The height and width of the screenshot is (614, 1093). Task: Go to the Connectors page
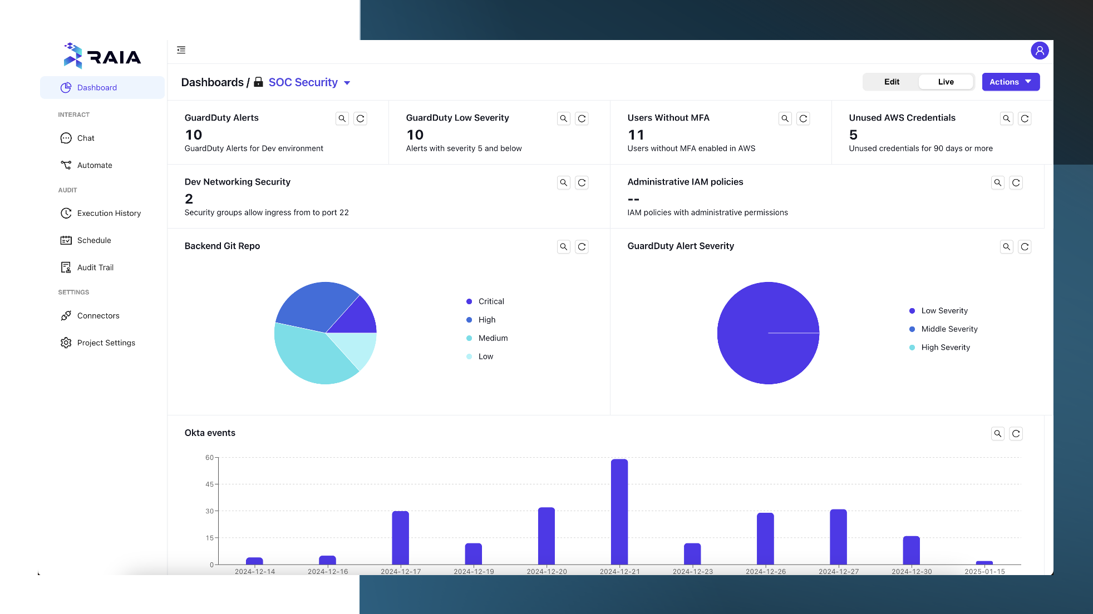click(98, 315)
